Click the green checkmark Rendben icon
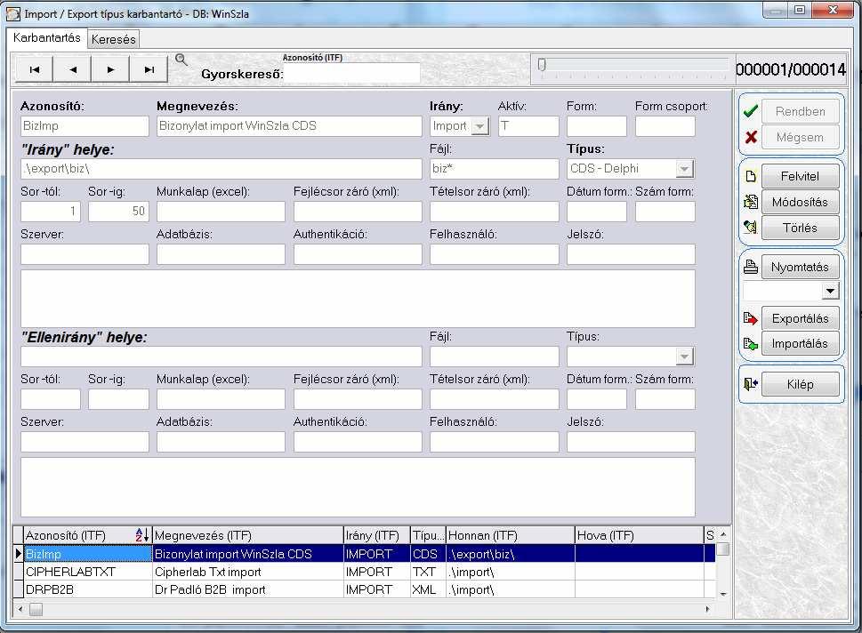Screen dimensions: 862x633 [751, 111]
